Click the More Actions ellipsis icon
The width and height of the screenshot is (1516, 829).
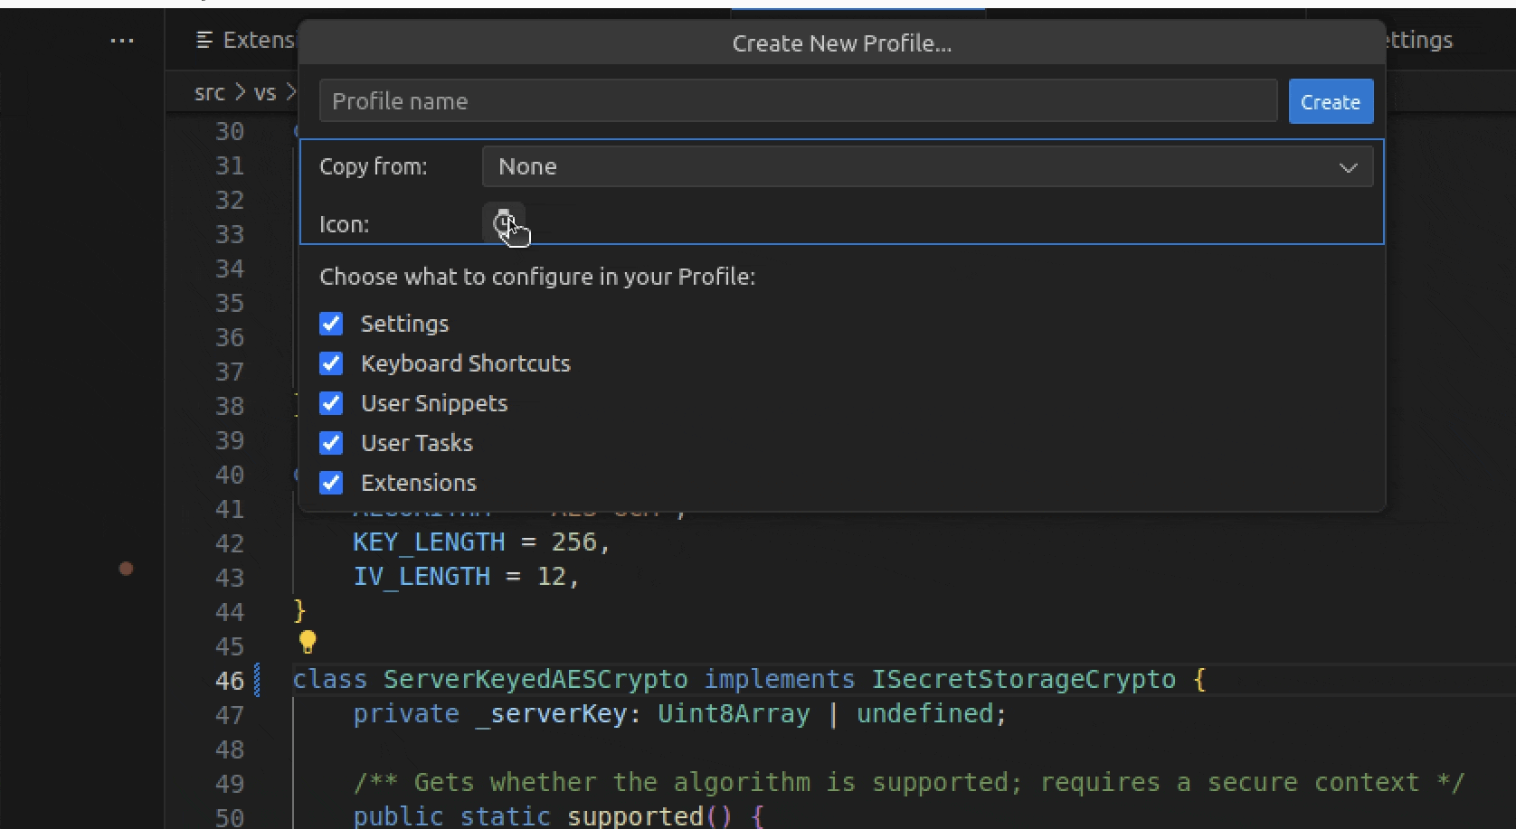pyautogui.click(x=122, y=40)
